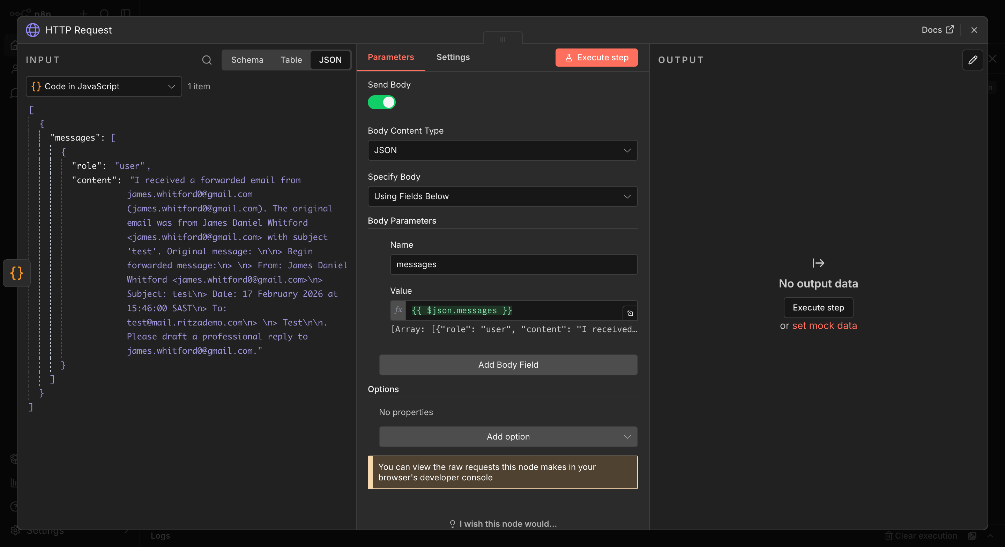Viewport: 1005px width, 547px height.
Task: Select the Parameters tab
Action: (390, 57)
